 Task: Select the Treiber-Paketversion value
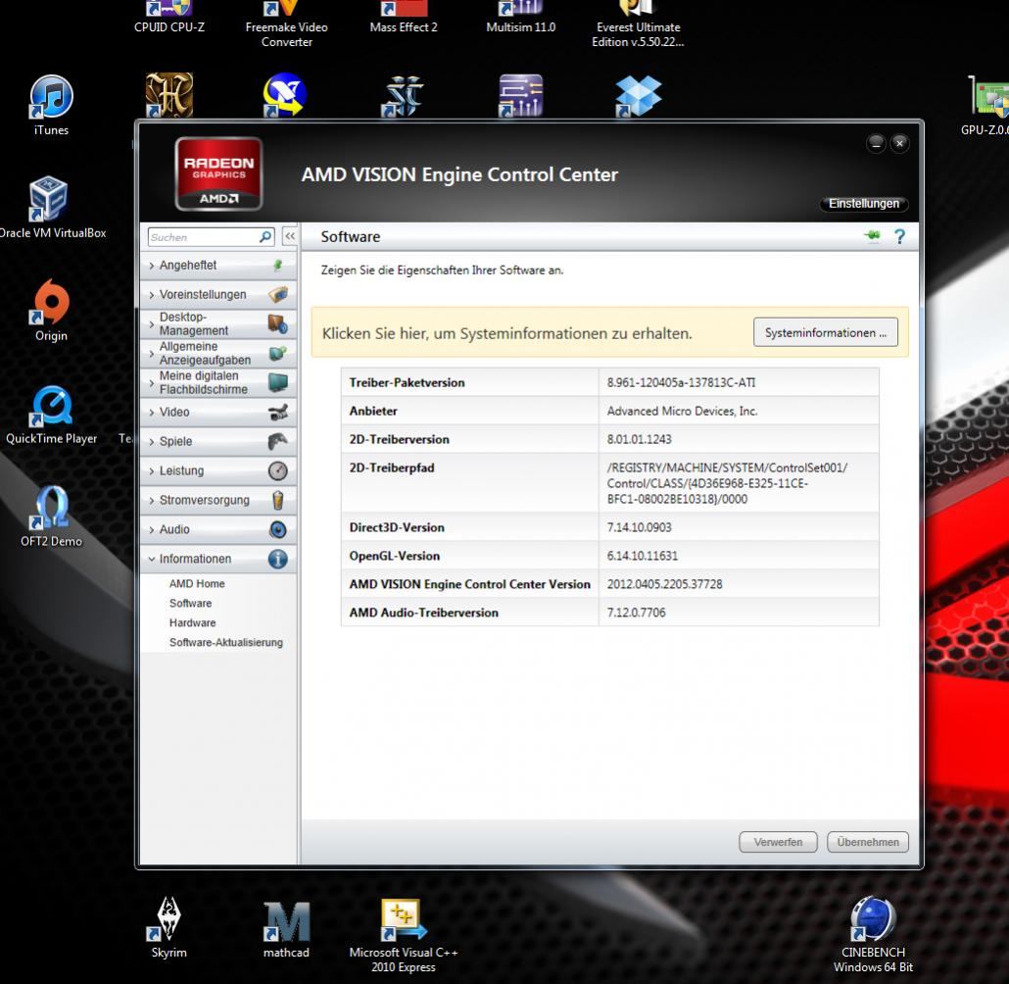tap(681, 382)
